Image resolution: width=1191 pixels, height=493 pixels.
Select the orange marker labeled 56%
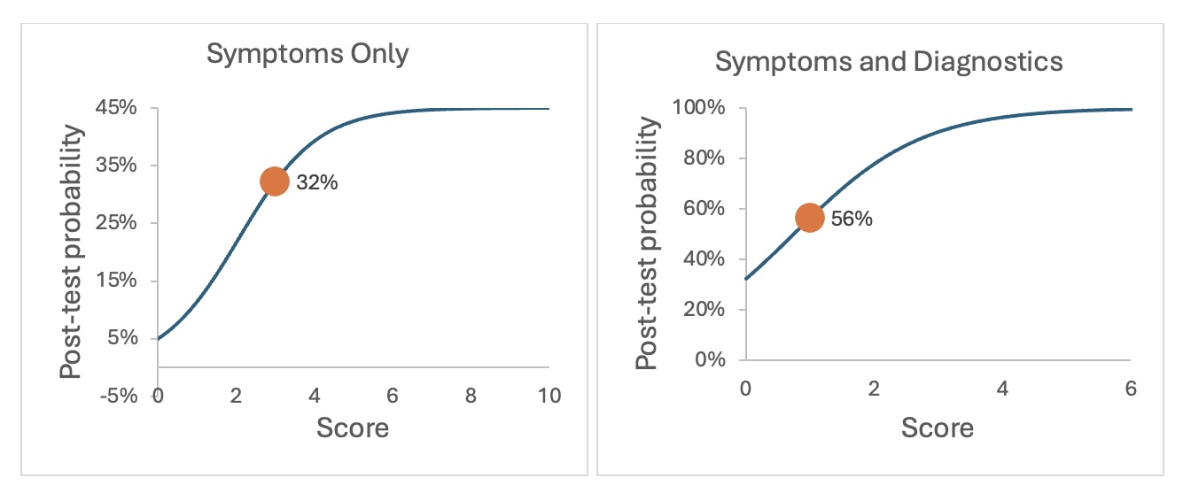(x=809, y=218)
